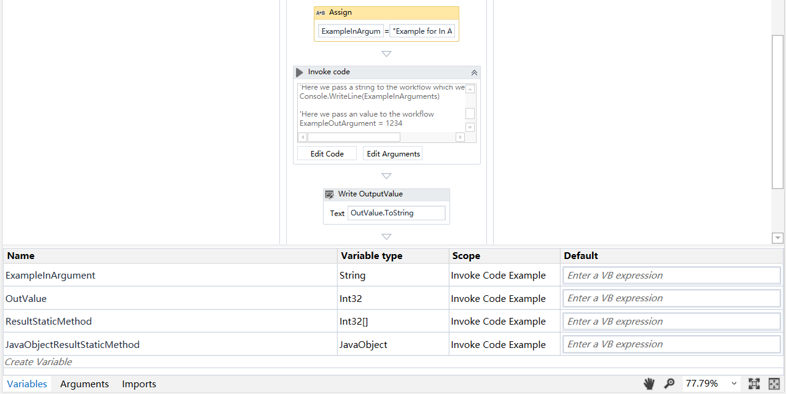Open the zoom percentage dropdown

(x=734, y=384)
